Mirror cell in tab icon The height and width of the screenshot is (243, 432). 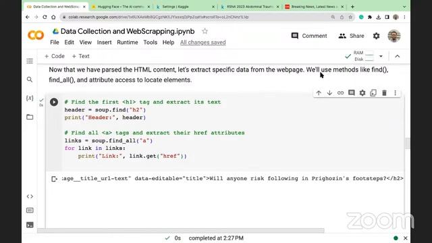tap(373, 93)
